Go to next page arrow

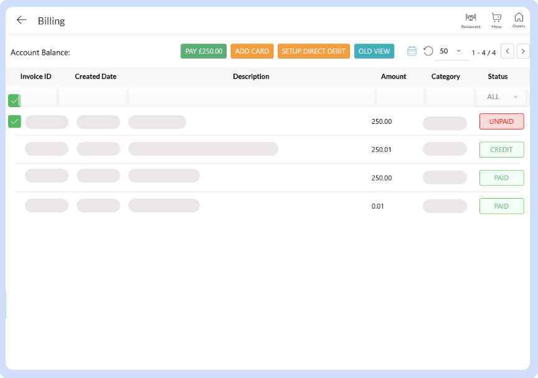tap(523, 51)
